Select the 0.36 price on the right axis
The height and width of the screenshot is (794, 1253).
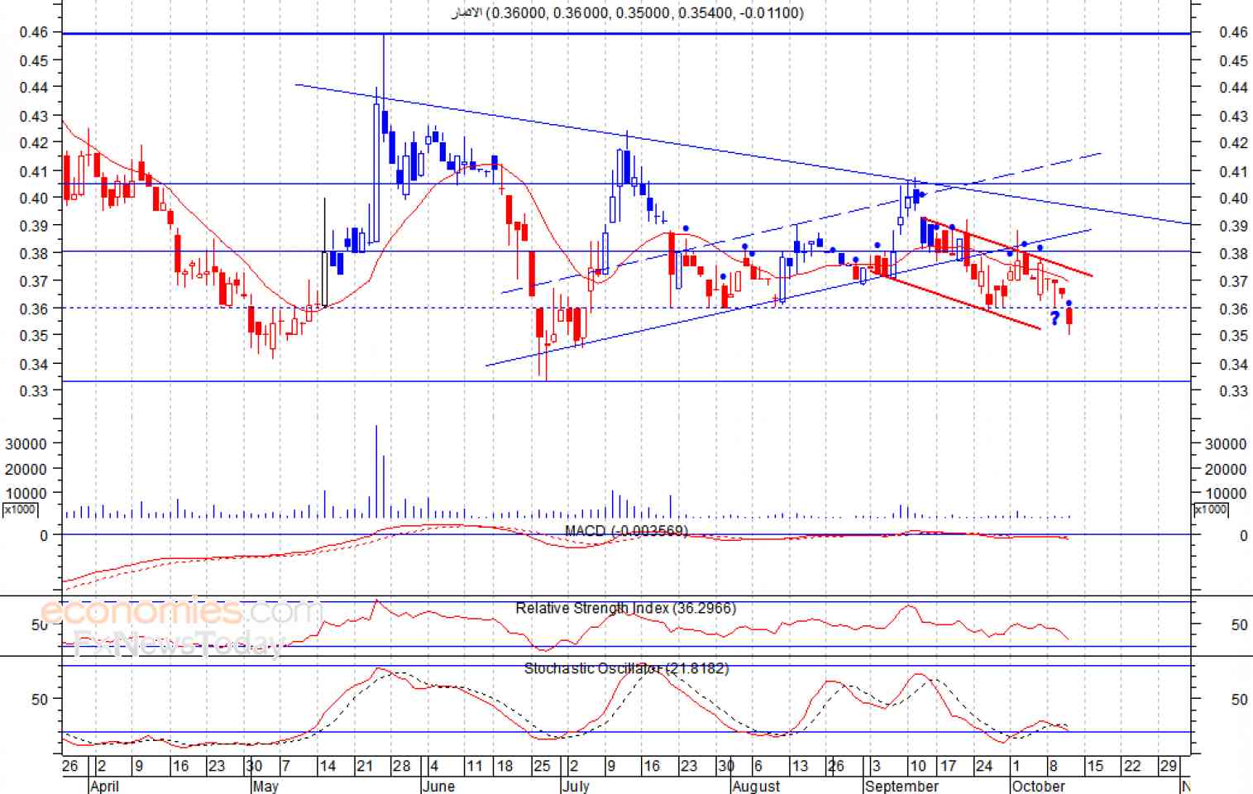[1233, 309]
